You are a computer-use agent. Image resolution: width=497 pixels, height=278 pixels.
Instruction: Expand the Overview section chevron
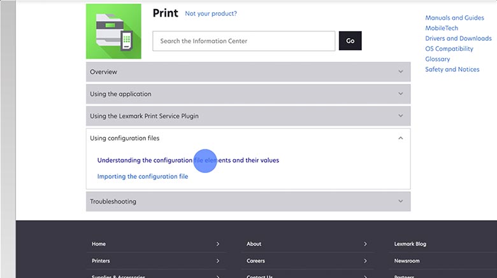click(400, 72)
